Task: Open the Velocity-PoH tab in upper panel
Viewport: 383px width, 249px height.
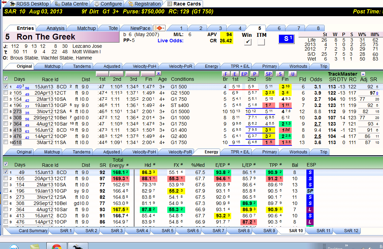Action: [144, 66]
